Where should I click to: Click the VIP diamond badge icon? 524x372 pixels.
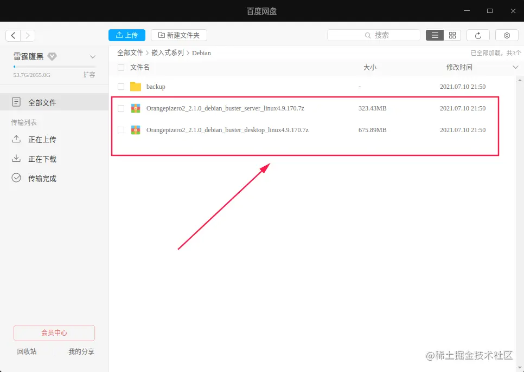(x=52, y=56)
